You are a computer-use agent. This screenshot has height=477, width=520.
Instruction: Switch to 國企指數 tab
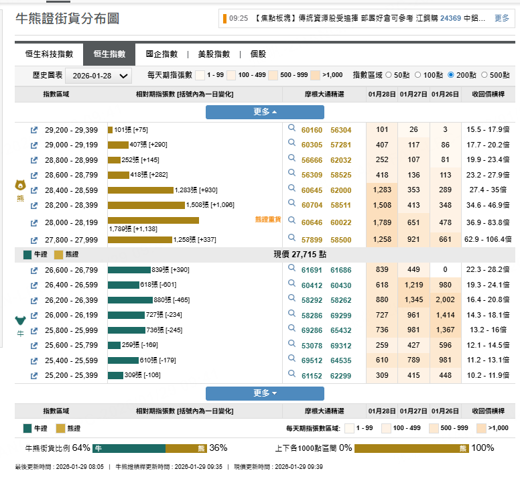[162, 54]
